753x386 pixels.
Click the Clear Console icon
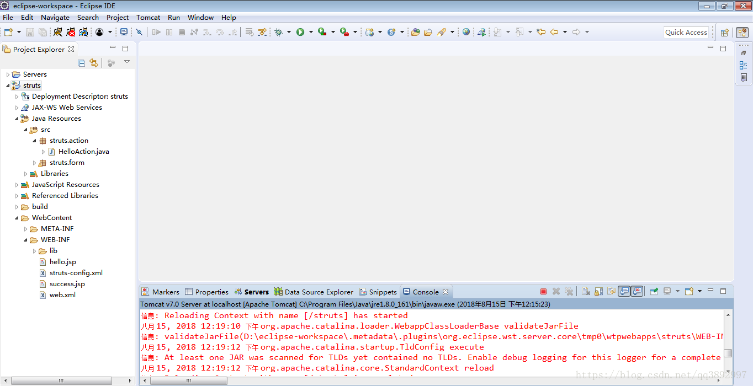click(586, 291)
